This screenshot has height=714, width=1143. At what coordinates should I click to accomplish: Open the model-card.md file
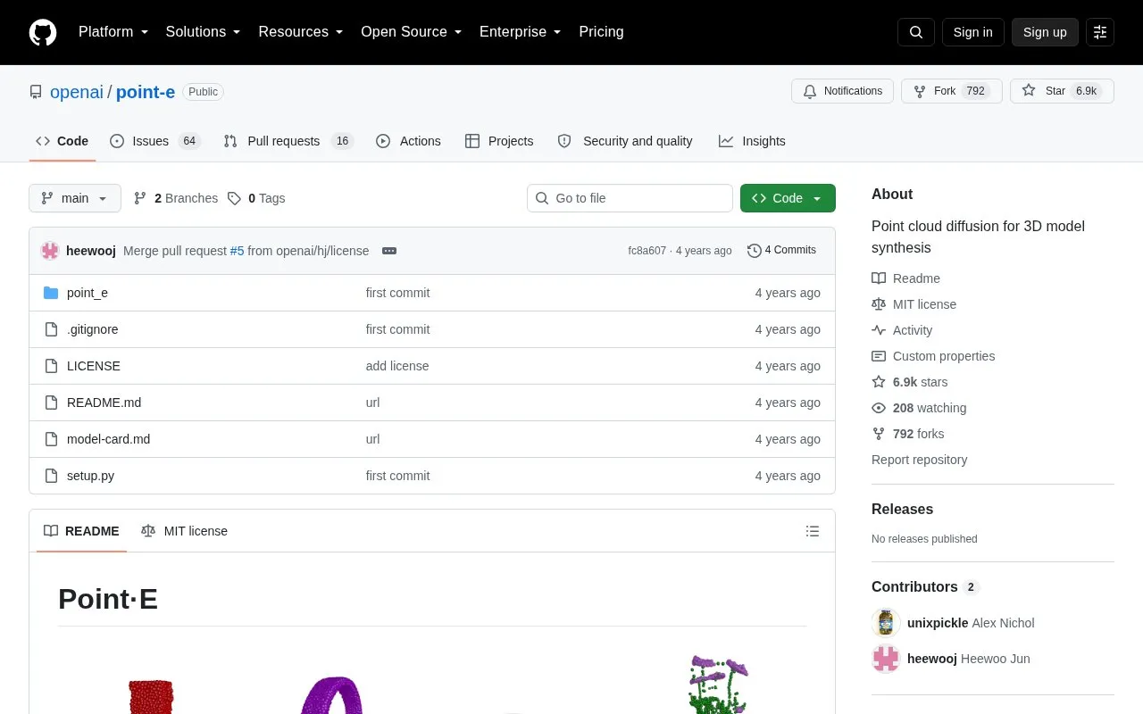[x=108, y=439]
